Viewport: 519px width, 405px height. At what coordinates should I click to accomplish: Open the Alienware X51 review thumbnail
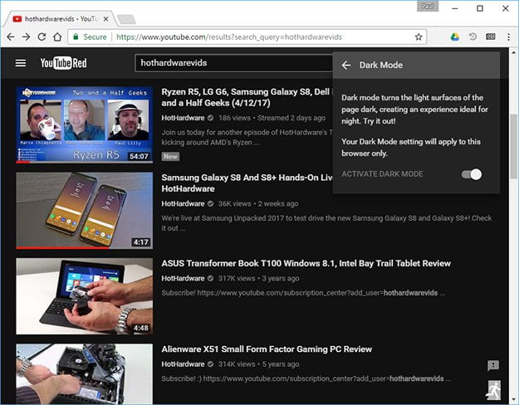(x=85, y=374)
